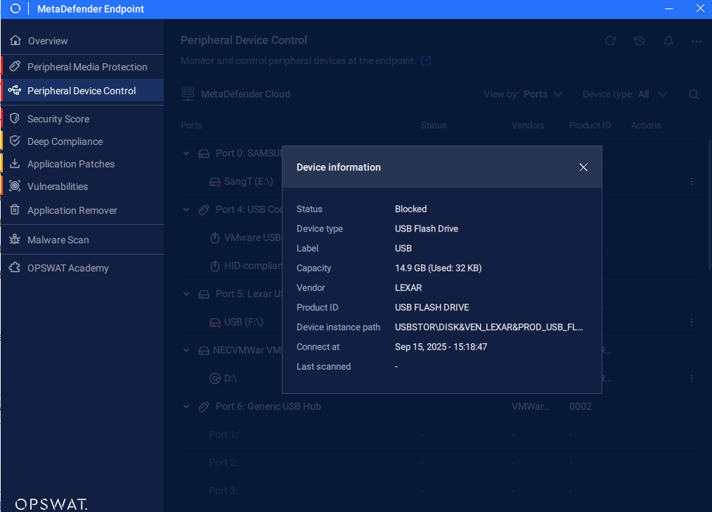Open actions menu for D:\ row
Image resolution: width=712 pixels, height=512 pixels.
(692, 378)
